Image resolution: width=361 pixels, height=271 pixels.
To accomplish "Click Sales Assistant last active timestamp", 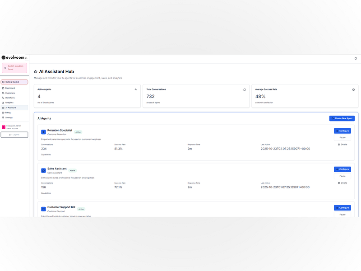I will click(x=285, y=187).
